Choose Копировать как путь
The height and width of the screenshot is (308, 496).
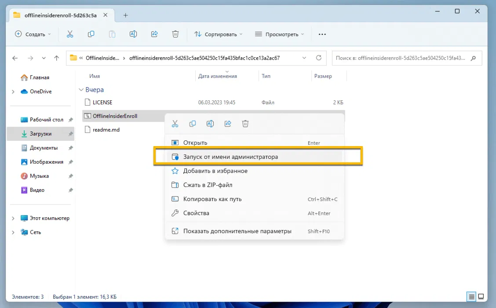254,199
